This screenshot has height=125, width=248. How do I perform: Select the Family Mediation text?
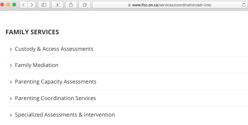37,65
